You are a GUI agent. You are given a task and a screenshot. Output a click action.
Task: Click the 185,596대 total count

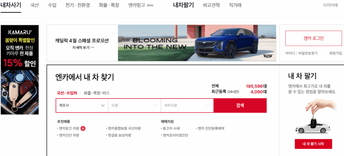(x=256, y=86)
